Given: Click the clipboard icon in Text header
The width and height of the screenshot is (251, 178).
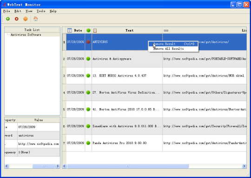Looking at the screenshot, I should [x=95, y=30].
